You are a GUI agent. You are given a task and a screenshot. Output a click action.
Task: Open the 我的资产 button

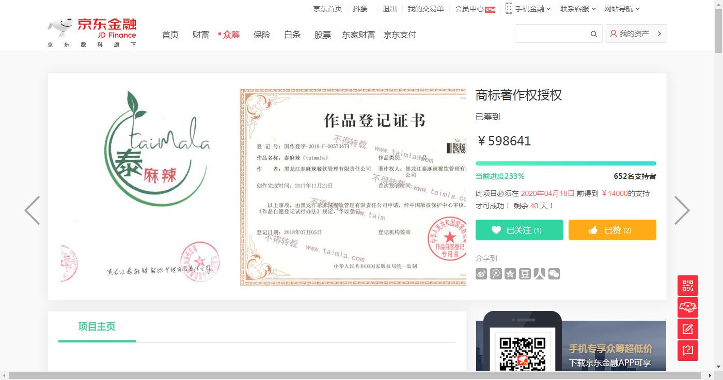635,34
